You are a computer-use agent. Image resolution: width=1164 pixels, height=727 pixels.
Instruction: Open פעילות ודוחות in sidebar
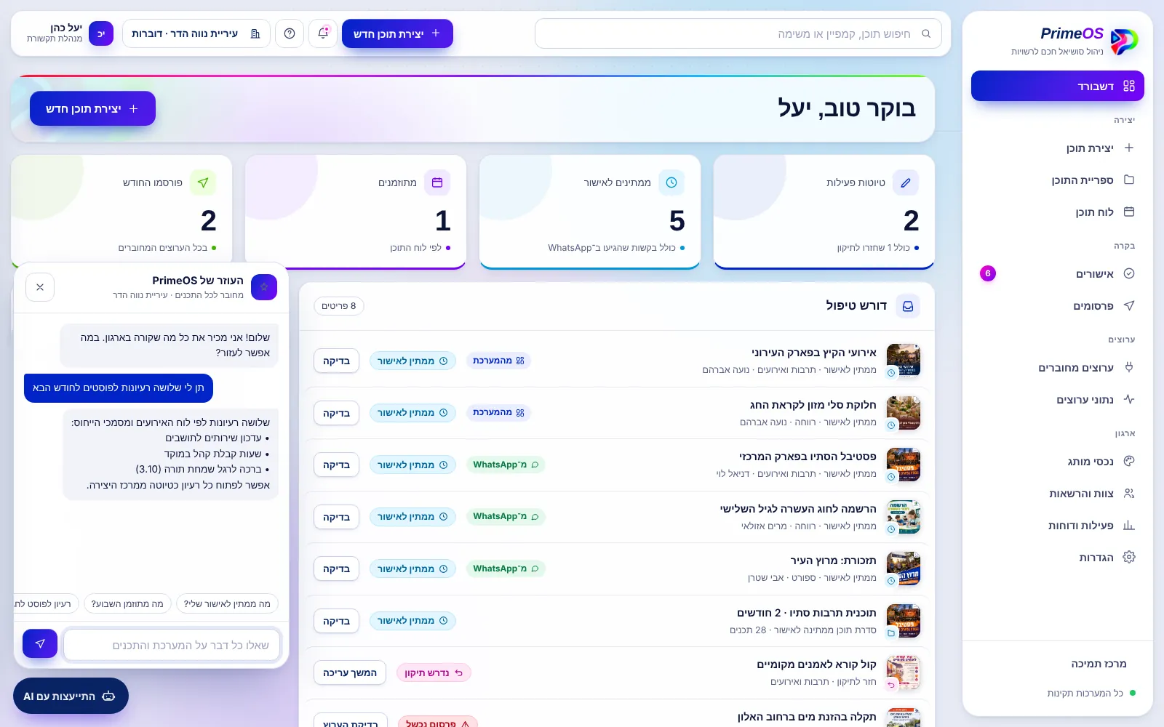pyautogui.click(x=1058, y=525)
